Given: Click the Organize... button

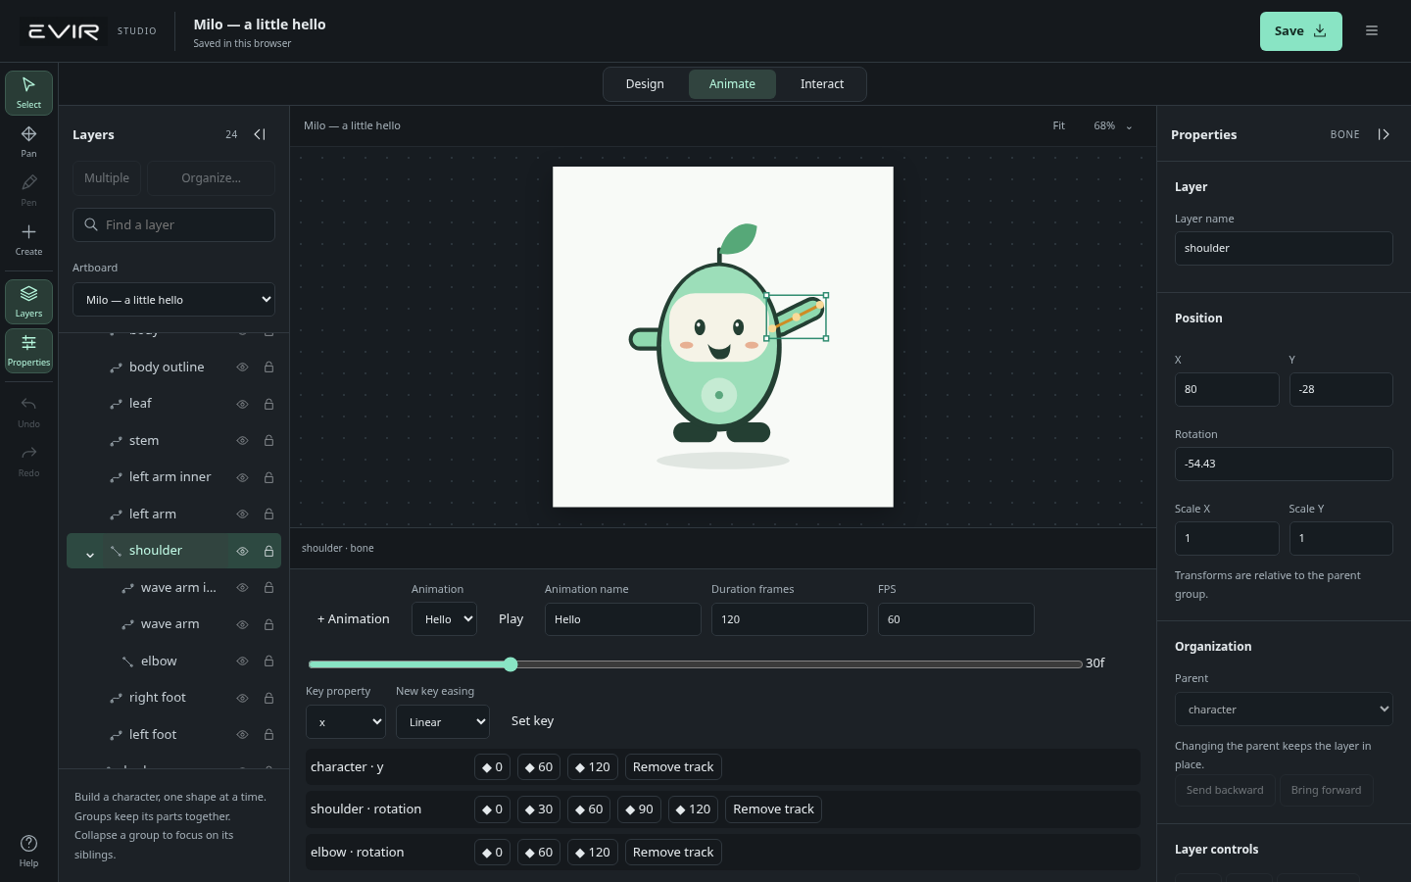Looking at the screenshot, I should coord(211,178).
